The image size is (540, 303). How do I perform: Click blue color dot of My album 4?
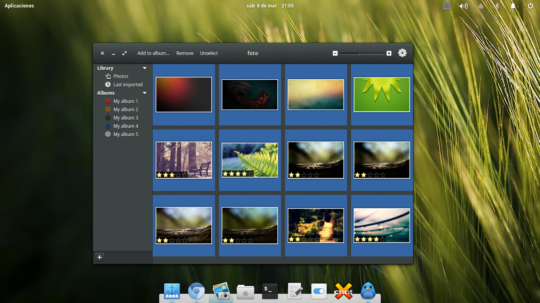pyautogui.click(x=108, y=126)
